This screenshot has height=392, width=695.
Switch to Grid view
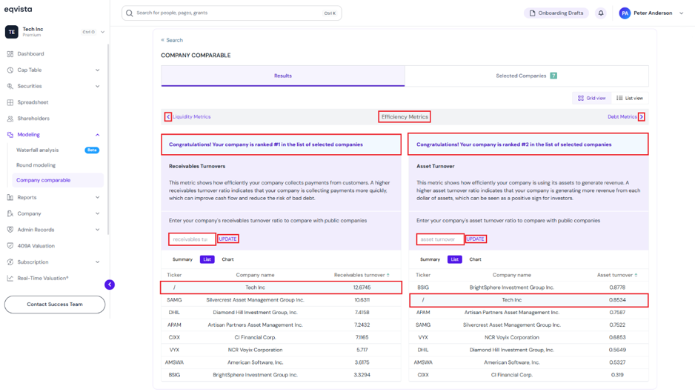tap(592, 98)
